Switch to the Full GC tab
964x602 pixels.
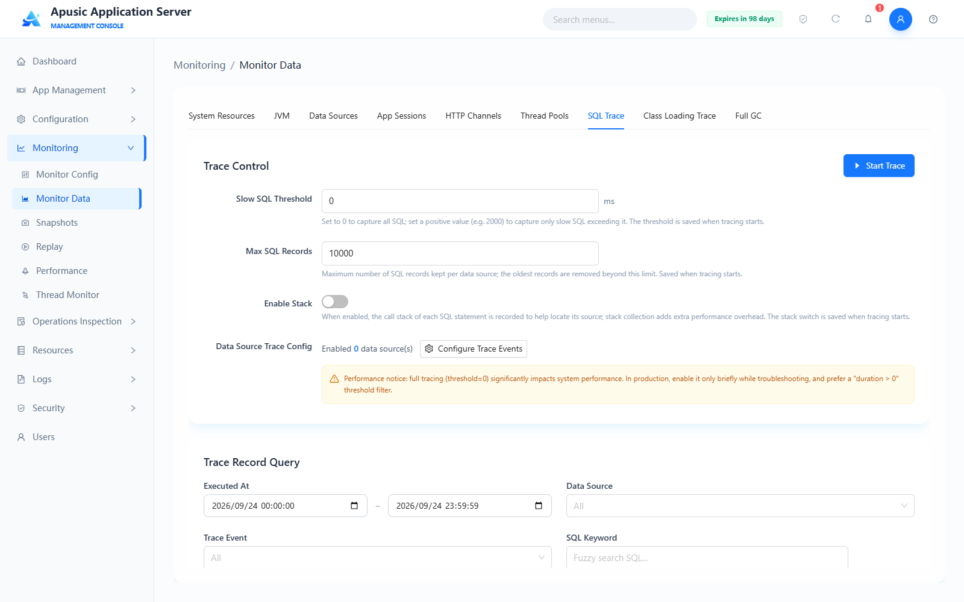748,116
